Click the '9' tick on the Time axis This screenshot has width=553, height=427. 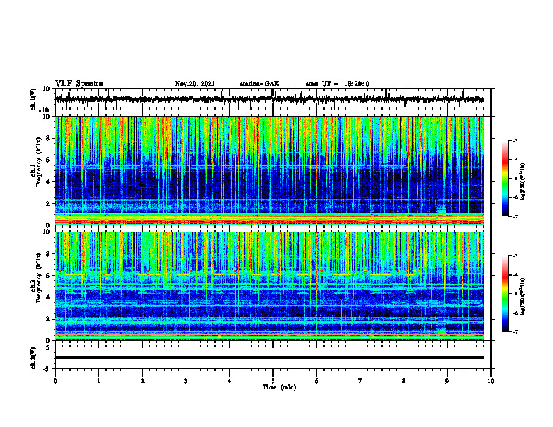click(x=447, y=381)
